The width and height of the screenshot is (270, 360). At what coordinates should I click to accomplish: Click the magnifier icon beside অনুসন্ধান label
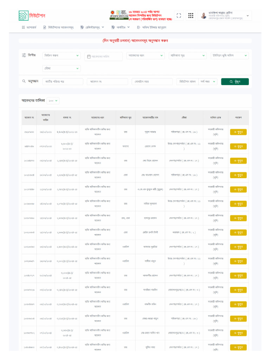(x=24, y=81)
